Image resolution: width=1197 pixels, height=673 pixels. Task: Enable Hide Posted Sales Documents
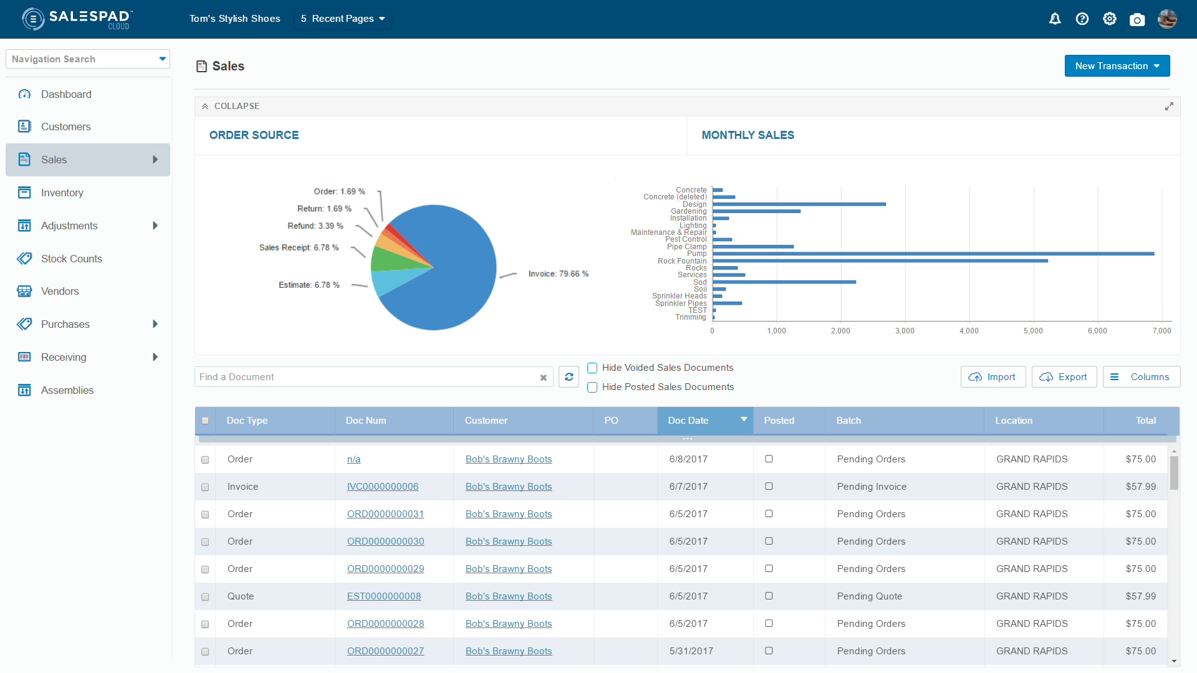[x=592, y=387]
